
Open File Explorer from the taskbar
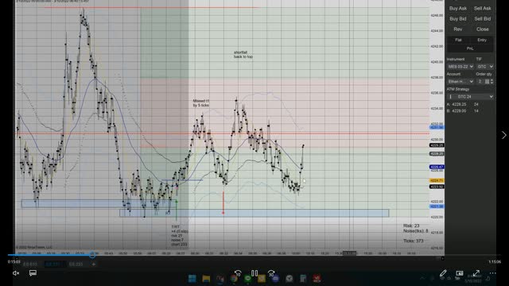(206, 279)
